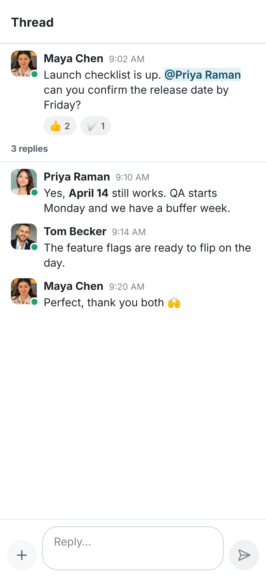Open Tom Becker's avatar photo
Image resolution: width=266 pixels, height=577 pixels.
click(x=24, y=237)
